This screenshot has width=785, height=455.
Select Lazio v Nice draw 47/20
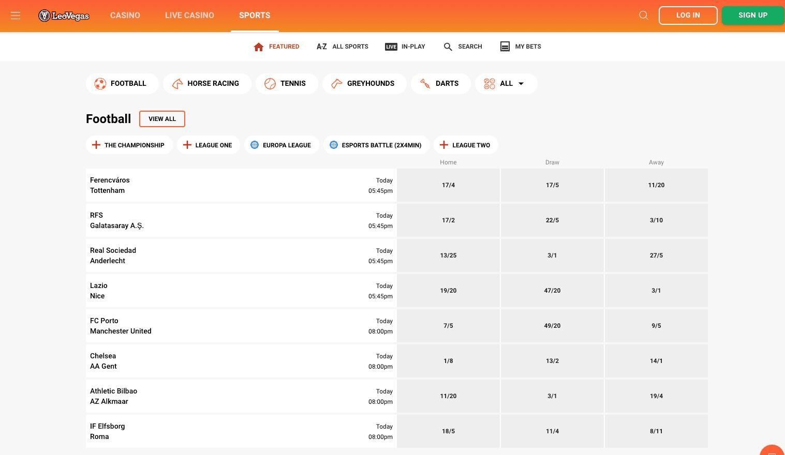(x=552, y=291)
